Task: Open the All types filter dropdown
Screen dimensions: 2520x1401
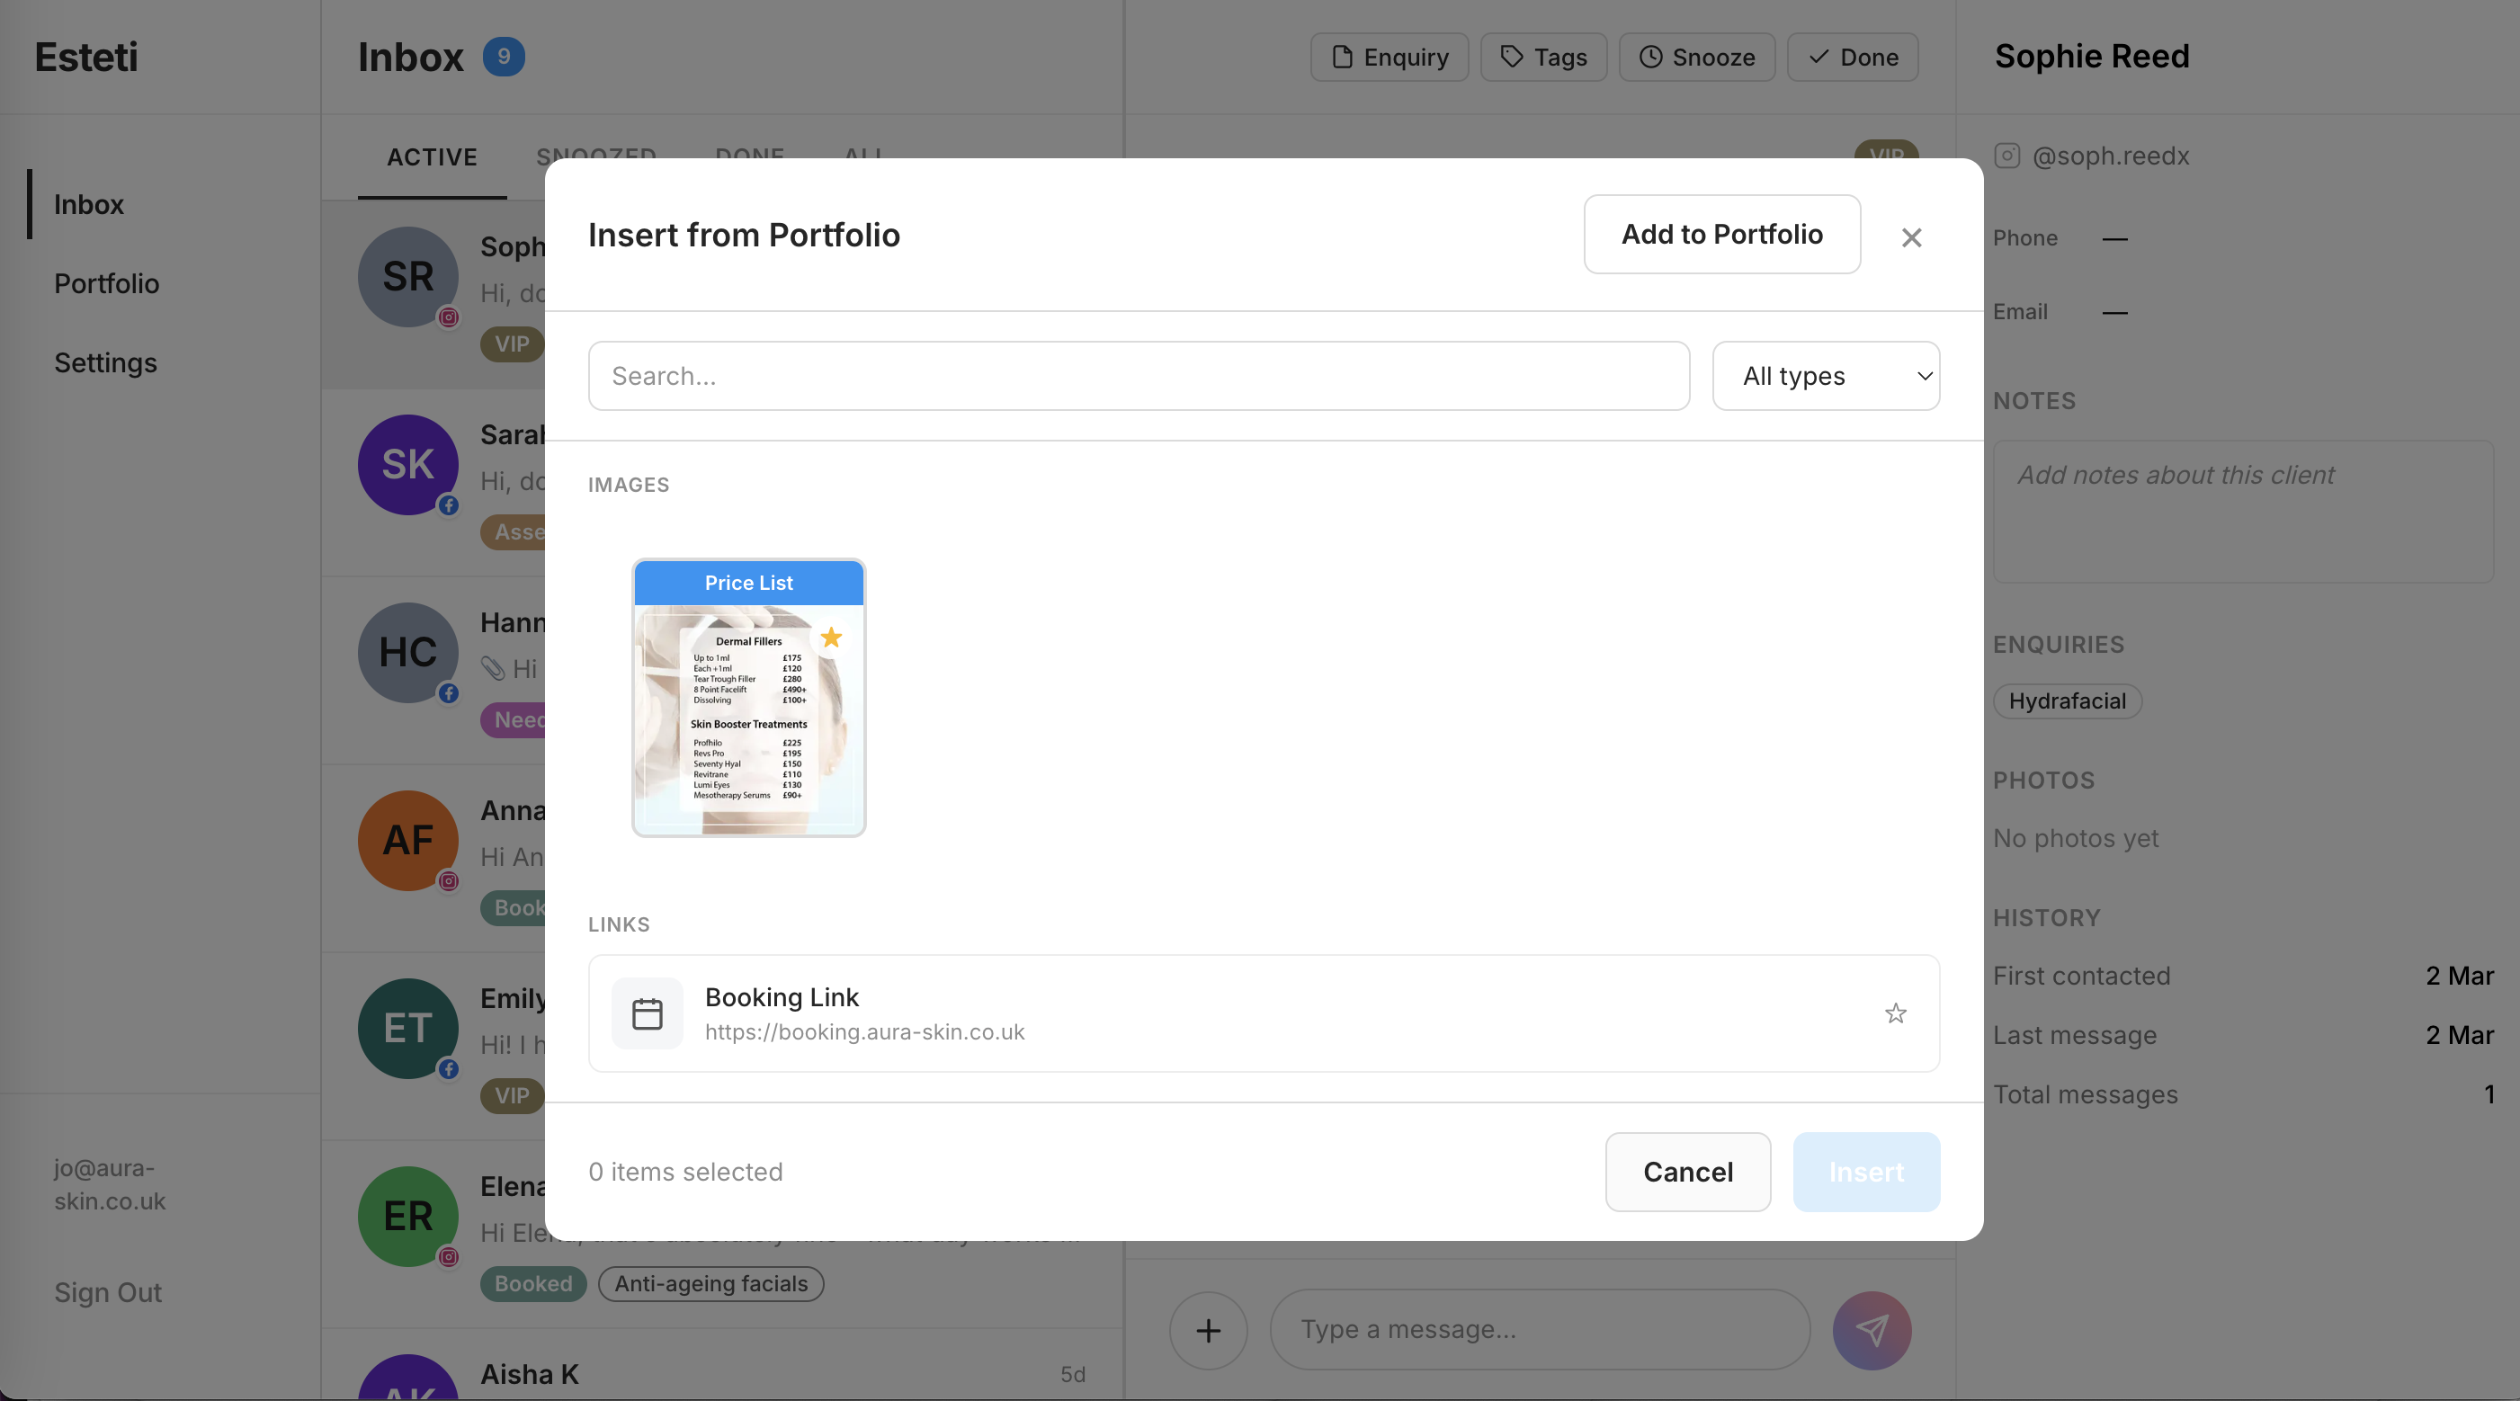Action: coord(1825,376)
